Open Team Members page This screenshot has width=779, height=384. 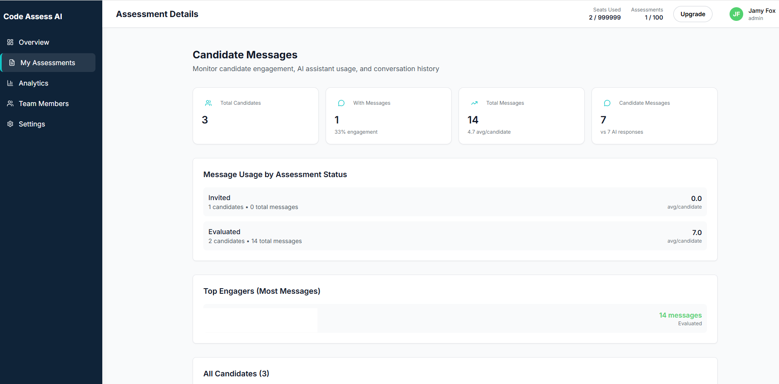[43, 103]
